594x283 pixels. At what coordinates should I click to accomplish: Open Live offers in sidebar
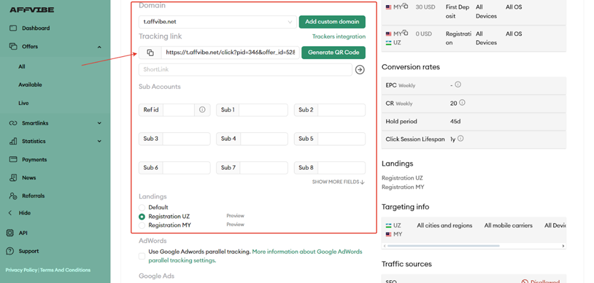click(x=23, y=103)
